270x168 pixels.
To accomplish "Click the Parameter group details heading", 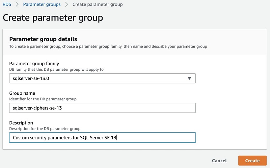I will click(43, 39).
